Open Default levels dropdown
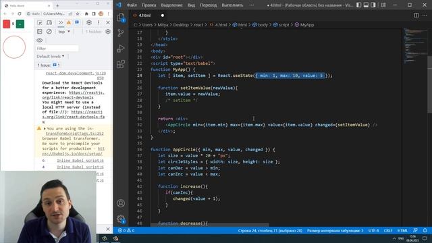Viewport: 432px width, 243px height. [51, 56]
